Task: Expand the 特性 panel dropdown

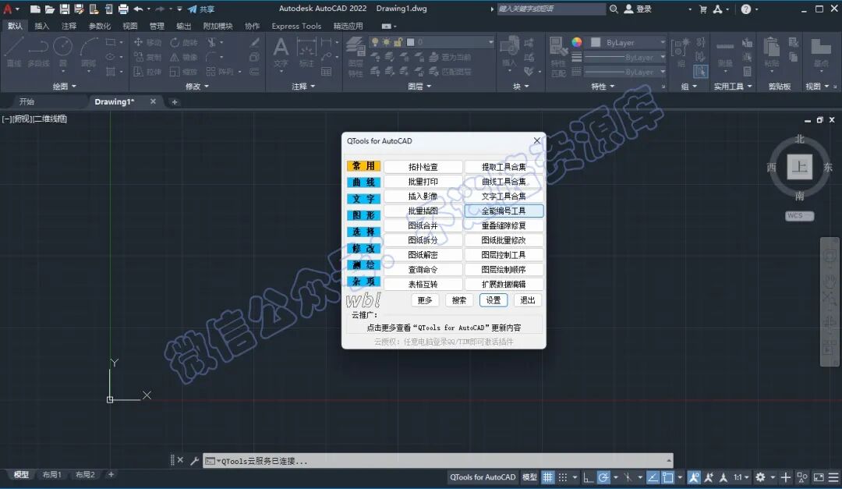Action: (603, 86)
